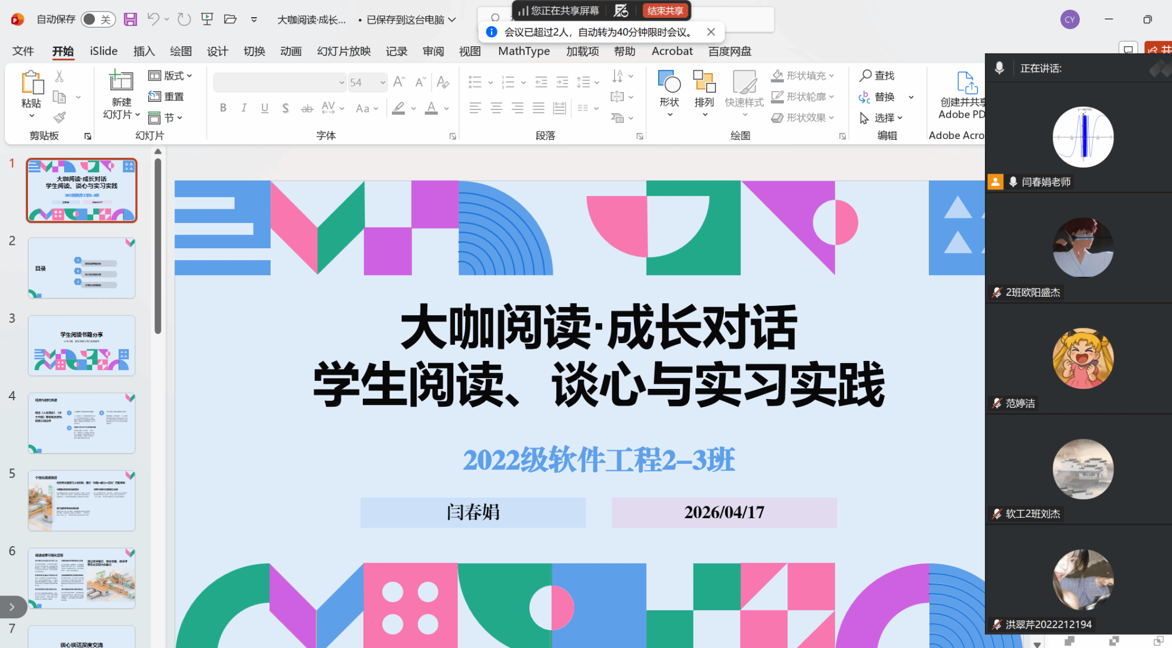1172x648 pixels.
Task: Toggle Underline formatting
Action: [264, 108]
